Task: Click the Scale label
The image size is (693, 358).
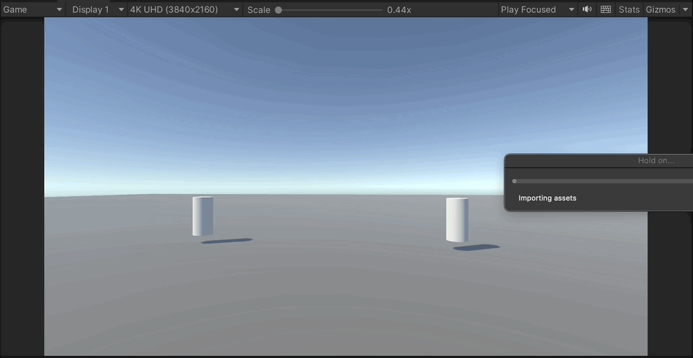Action: 259,9
